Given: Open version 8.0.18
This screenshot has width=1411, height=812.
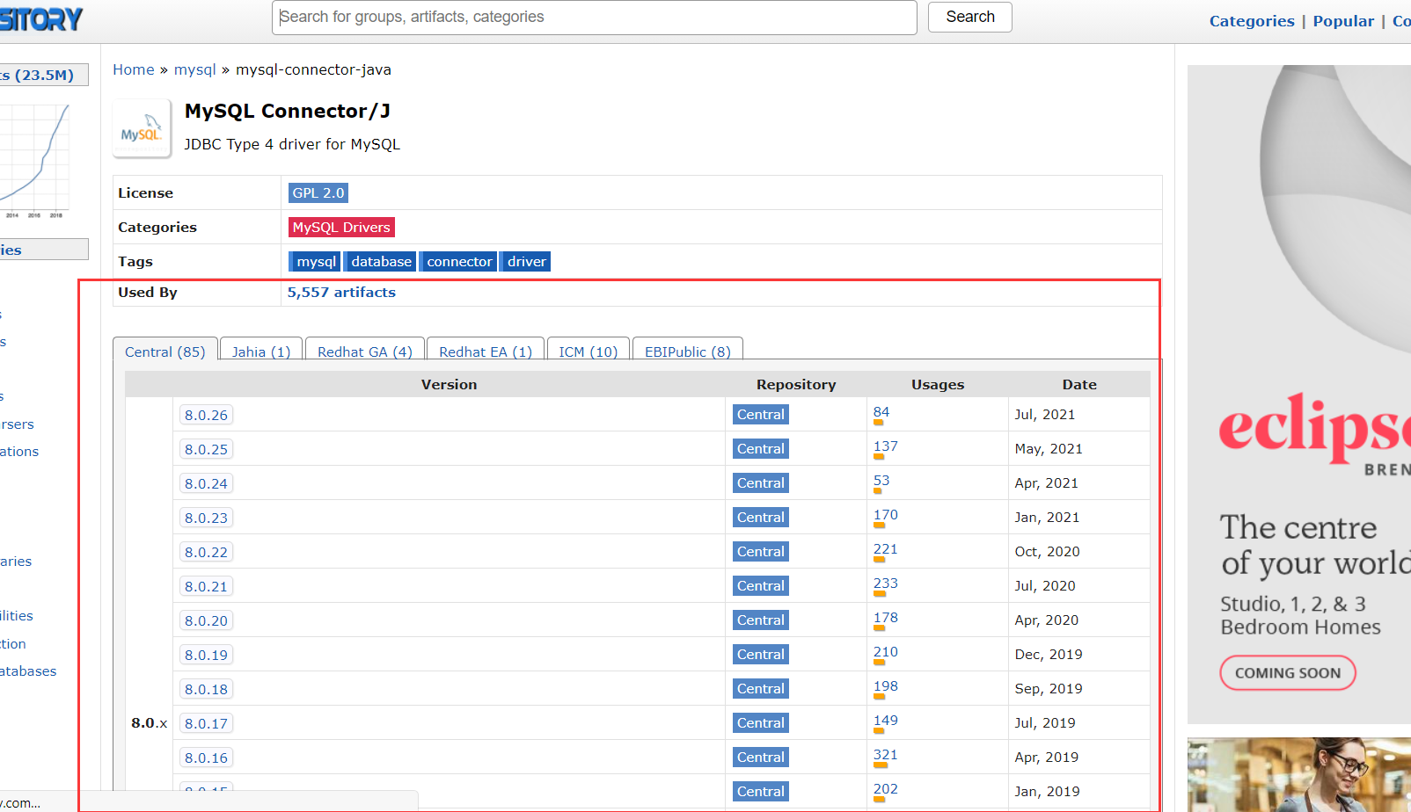Looking at the screenshot, I should 206,689.
